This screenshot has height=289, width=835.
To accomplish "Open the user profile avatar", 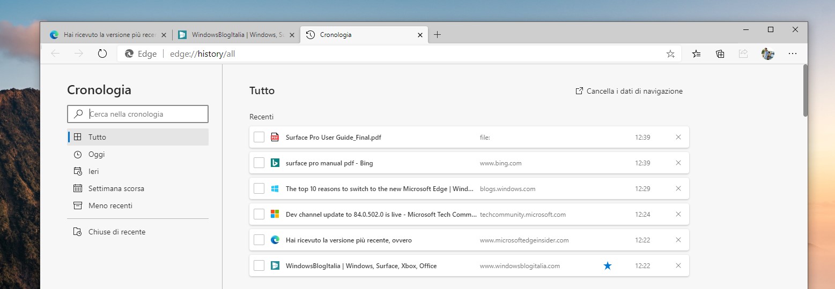I will click(768, 54).
